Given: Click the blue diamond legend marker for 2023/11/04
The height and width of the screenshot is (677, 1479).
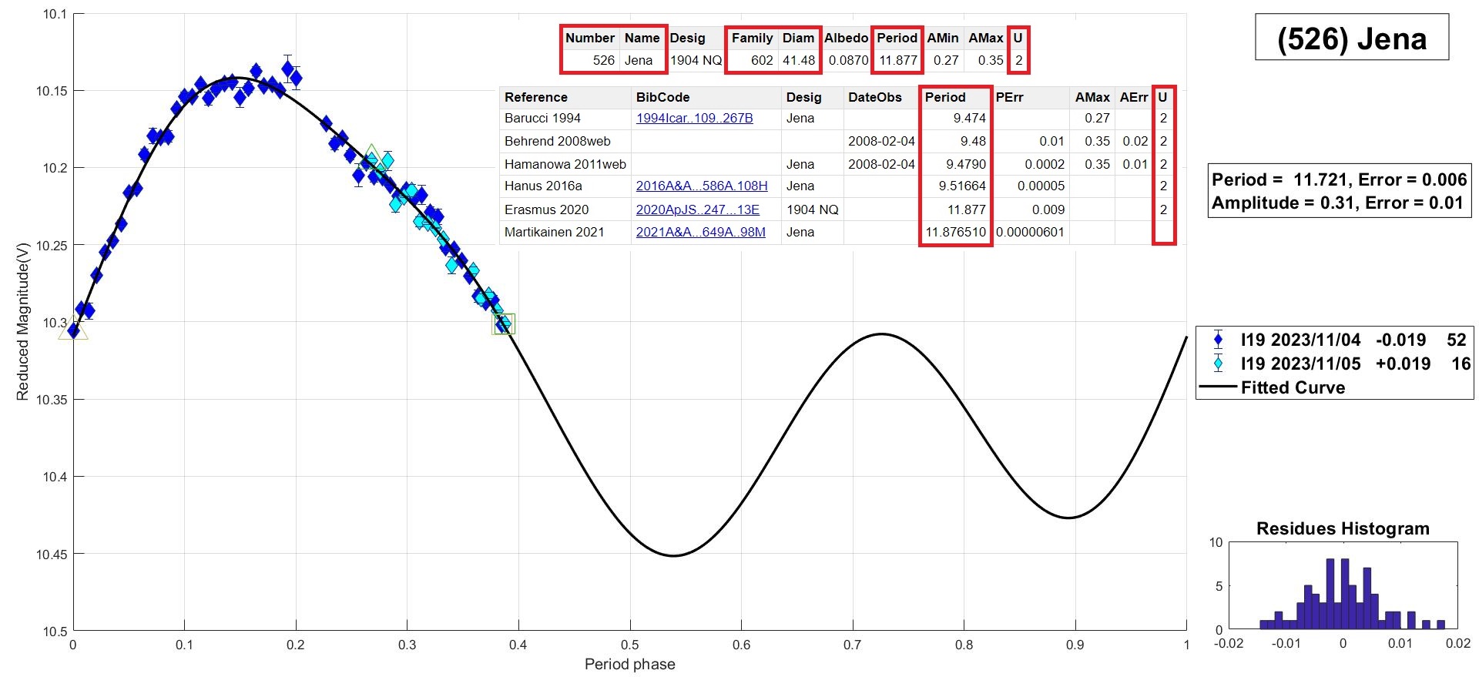Looking at the screenshot, I should click(1218, 340).
